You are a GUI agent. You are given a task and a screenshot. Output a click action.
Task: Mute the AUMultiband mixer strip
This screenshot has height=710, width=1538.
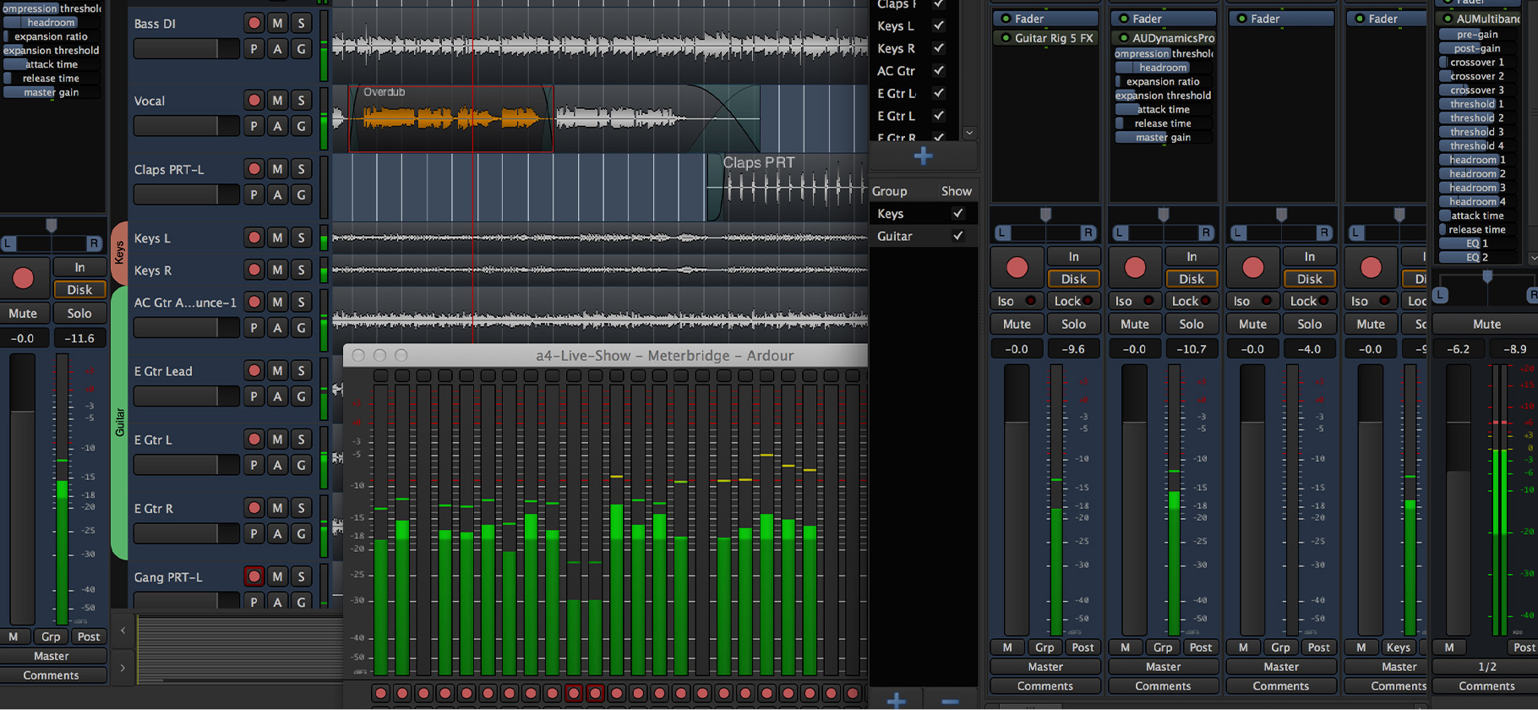coord(1486,324)
